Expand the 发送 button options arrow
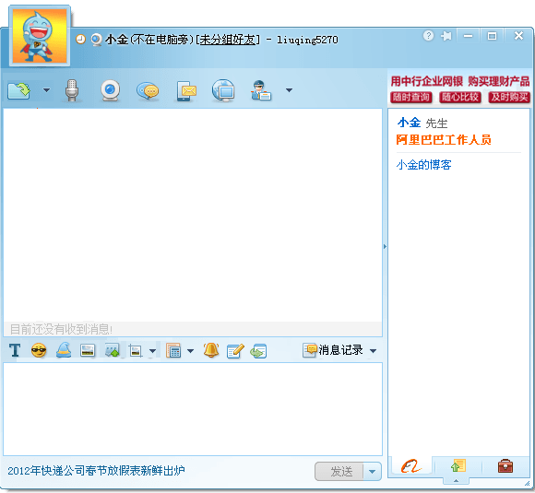This screenshot has width=535, height=493. coord(373,472)
